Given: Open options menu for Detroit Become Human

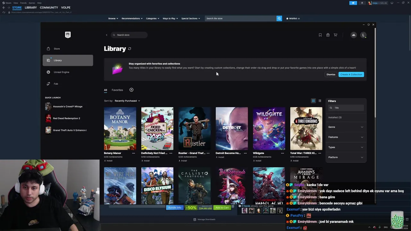Looking at the screenshot, I should [245, 153].
